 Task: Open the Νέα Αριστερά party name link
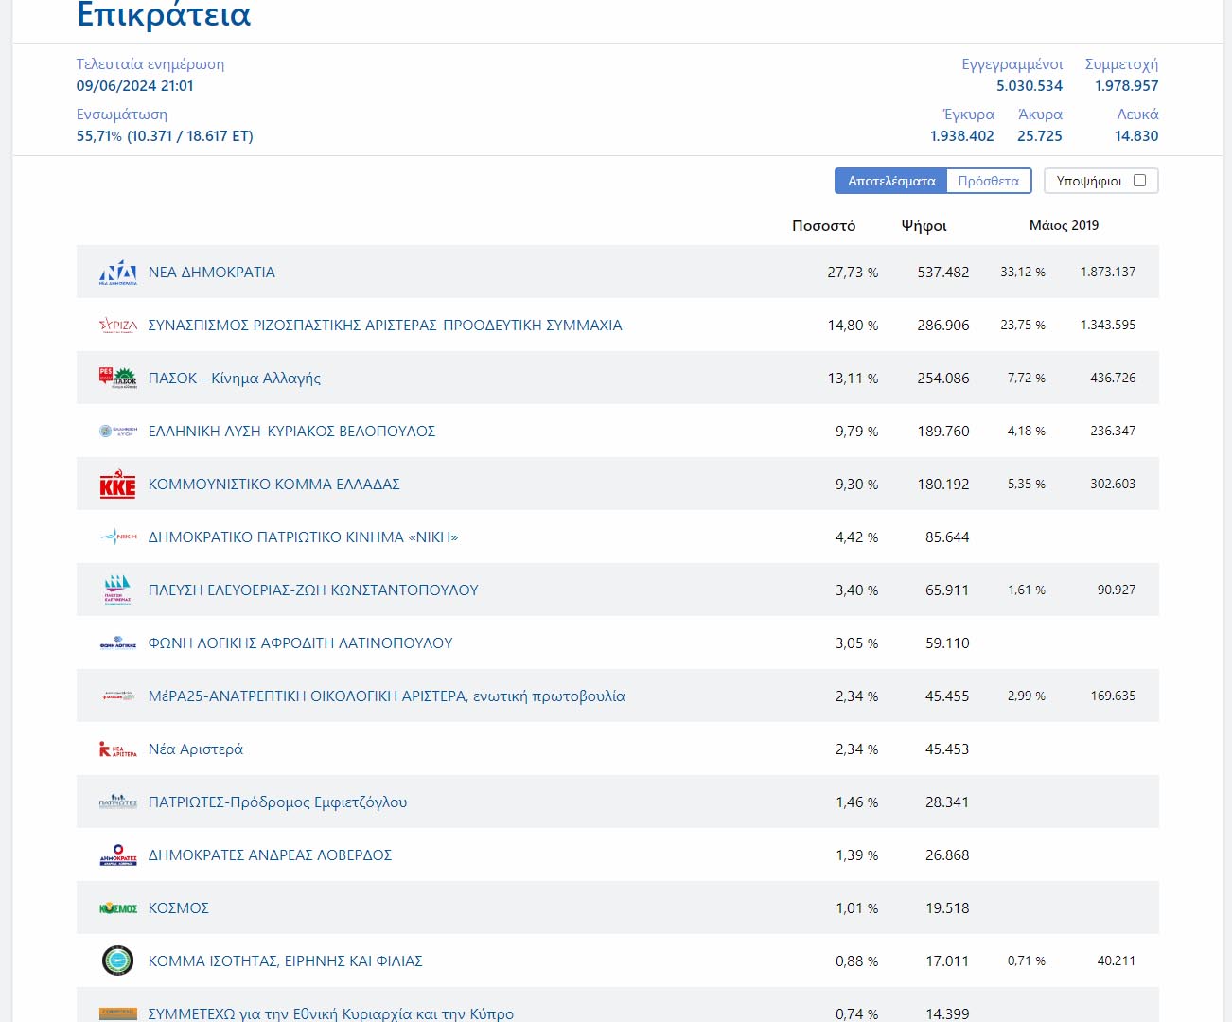[x=196, y=749]
